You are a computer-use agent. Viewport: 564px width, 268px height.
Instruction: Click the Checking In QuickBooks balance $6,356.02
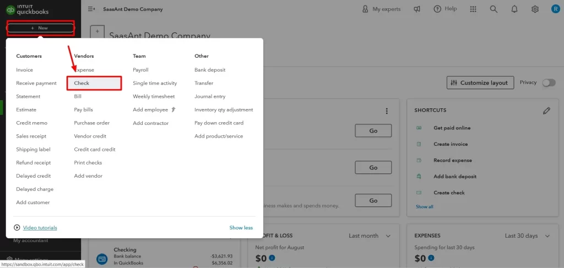pos(221,263)
